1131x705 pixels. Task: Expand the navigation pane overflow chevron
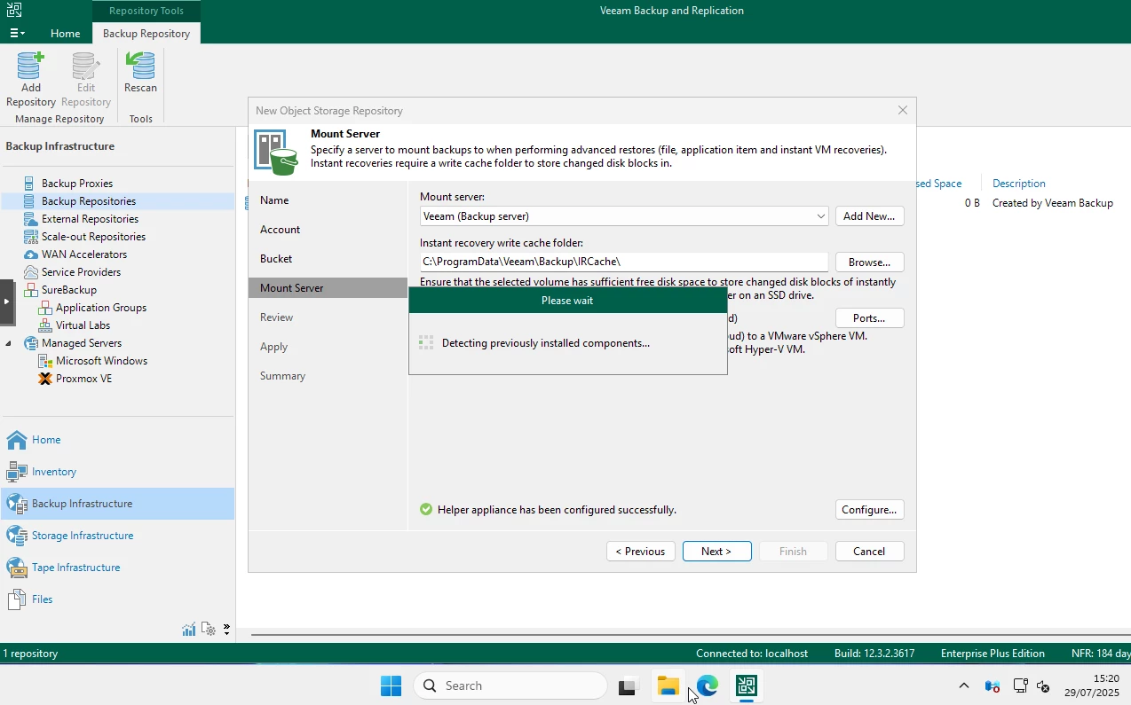click(226, 630)
